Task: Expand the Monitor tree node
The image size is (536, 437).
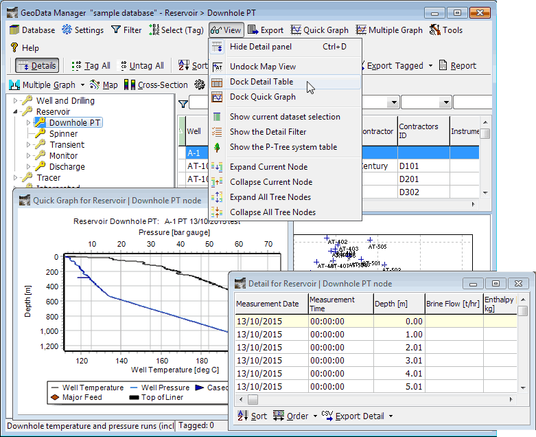Action: (x=28, y=155)
